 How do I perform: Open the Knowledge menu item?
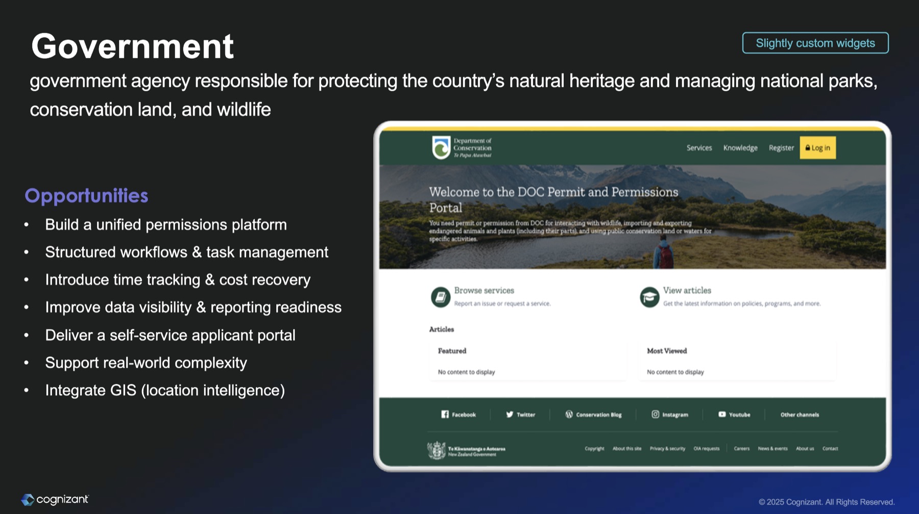coord(740,148)
